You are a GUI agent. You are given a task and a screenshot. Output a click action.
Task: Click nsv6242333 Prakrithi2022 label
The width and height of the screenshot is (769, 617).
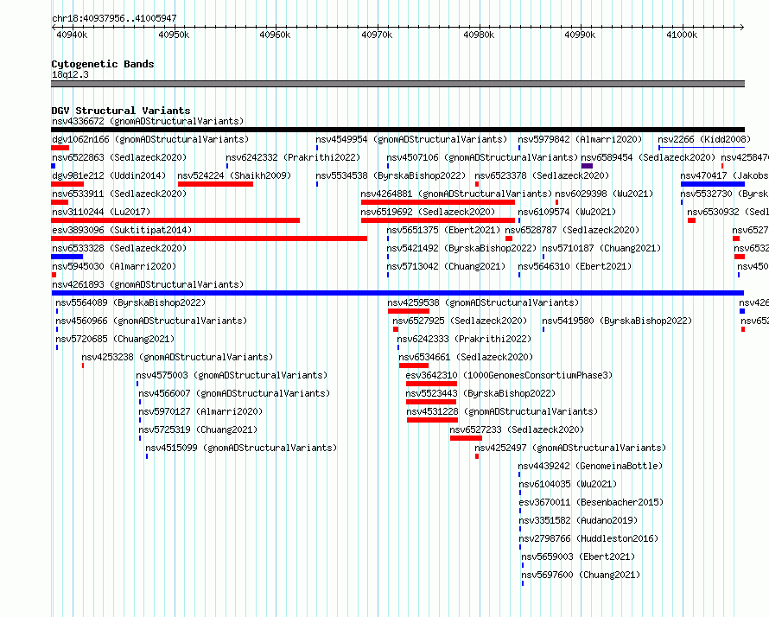click(464, 339)
